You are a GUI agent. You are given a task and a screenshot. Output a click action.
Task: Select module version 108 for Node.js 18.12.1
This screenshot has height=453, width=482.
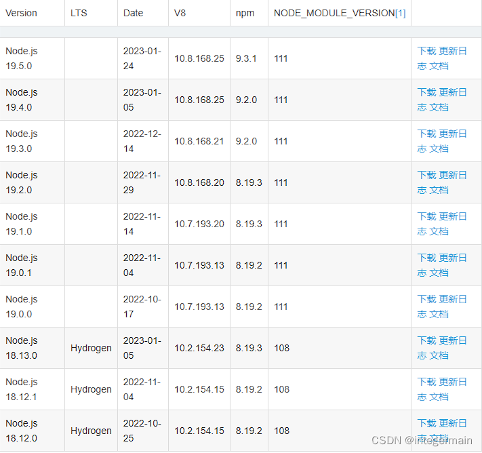tap(281, 389)
